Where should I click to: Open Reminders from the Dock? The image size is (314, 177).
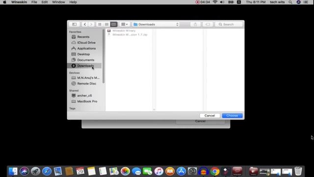click(x=103, y=172)
